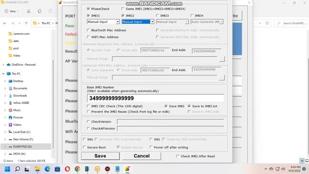
Task: Enable IMEI3 checkbox
Action: point(157,15)
